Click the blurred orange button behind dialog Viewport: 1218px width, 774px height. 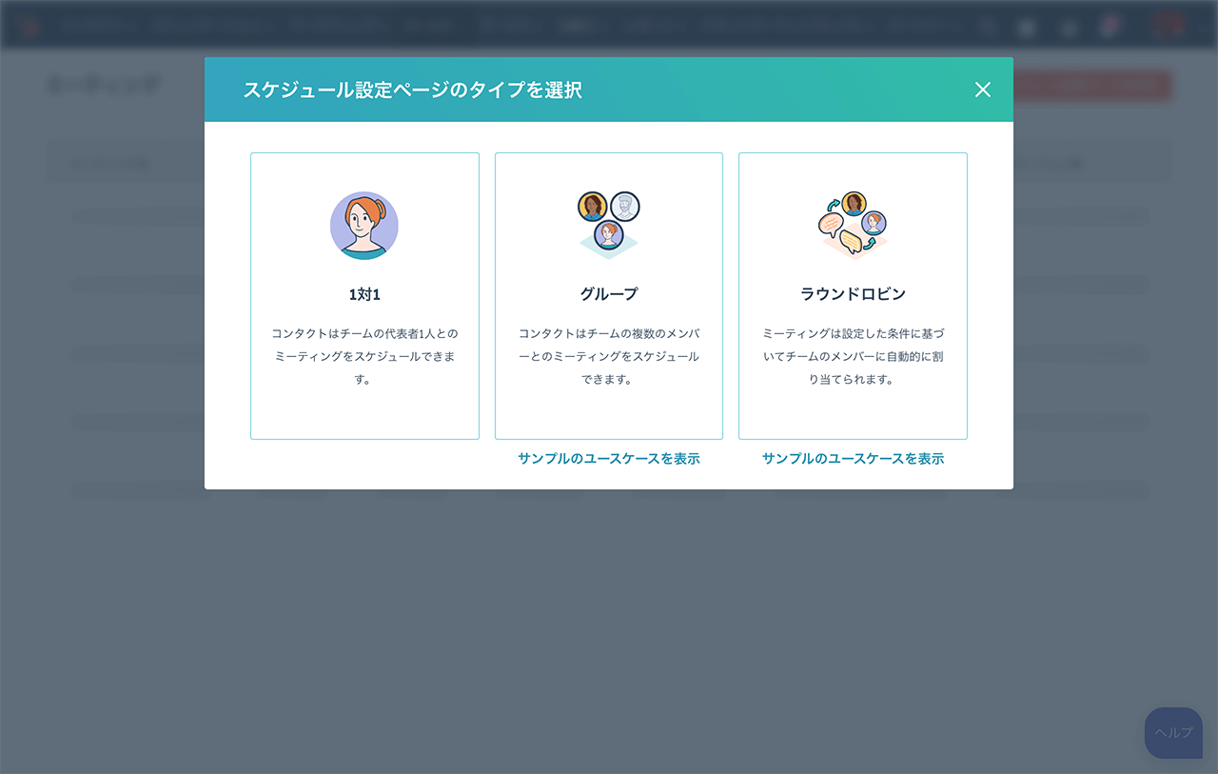tap(1092, 86)
